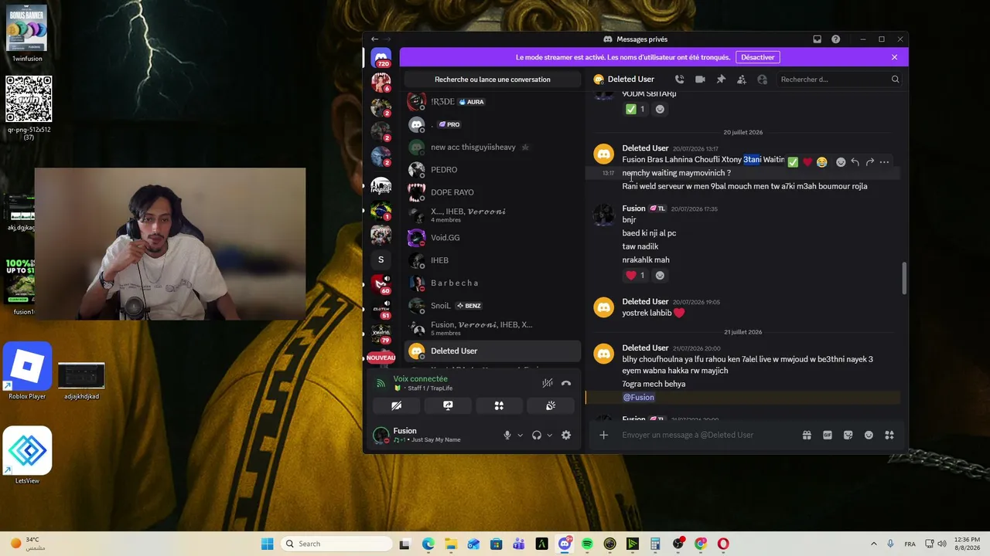The height and width of the screenshot is (556, 990).
Task: Toggle the checkmark reaction with count 1
Action: click(x=636, y=110)
